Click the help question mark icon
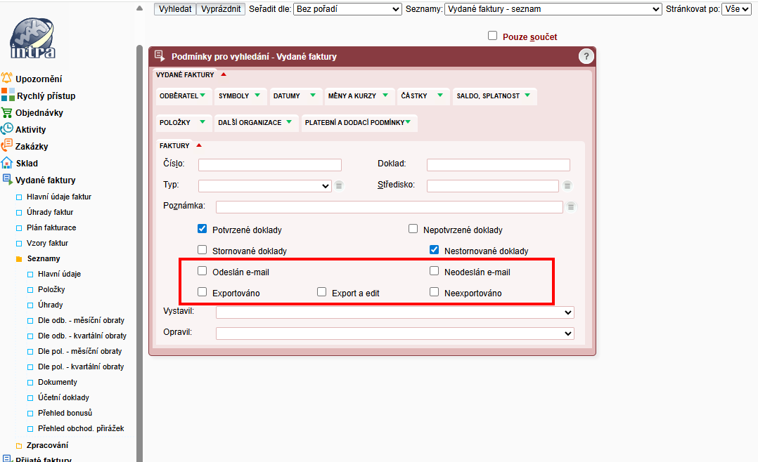This screenshot has width=758, height=462. pos(586,57)
